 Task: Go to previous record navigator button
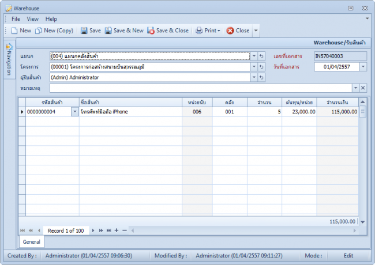coord(39,230)
